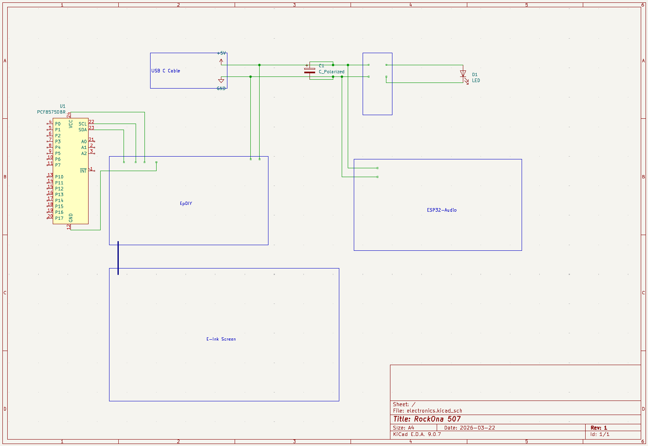Select the GND power symbol
This screenshot has height=446, width=648.
coord(221,81)
